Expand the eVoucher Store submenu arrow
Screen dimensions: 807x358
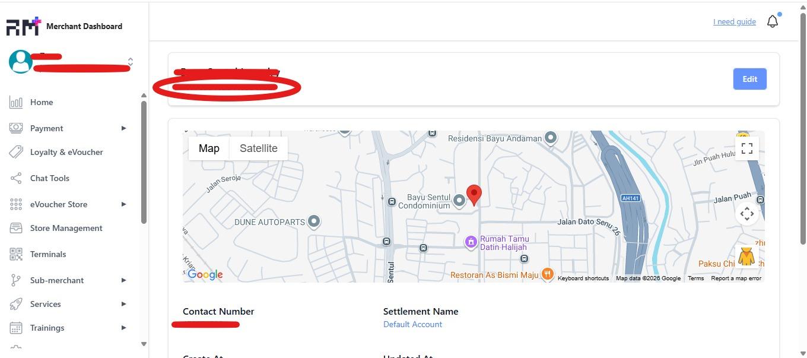[x=123, y=204]
